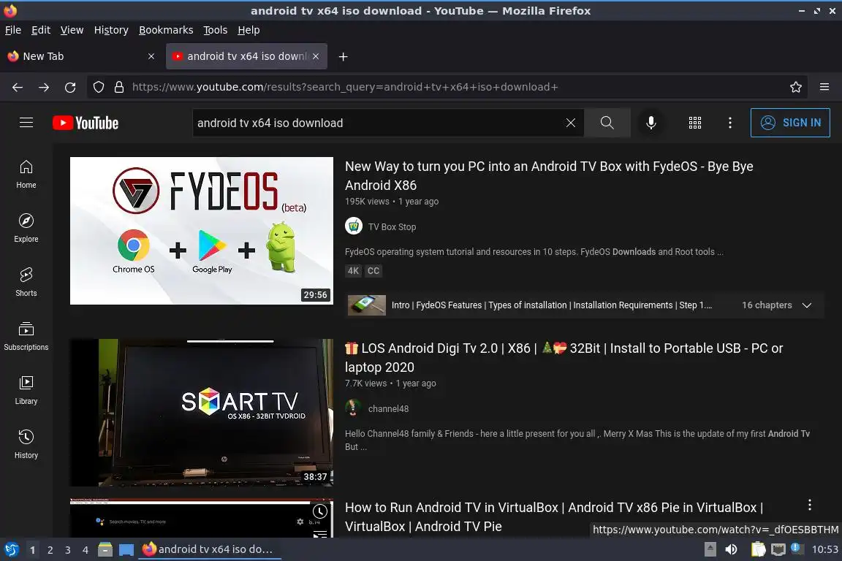Go forward with Firefox forward arrow
Image resolution: width=842 pixels, height=561 pixels.
click(x=44, y=87)
